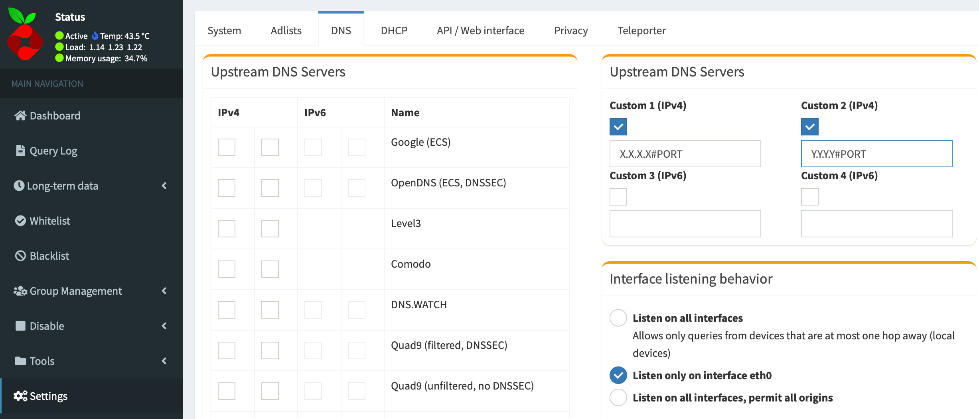Switch to the DHCP tab

(x=394, y=31)
